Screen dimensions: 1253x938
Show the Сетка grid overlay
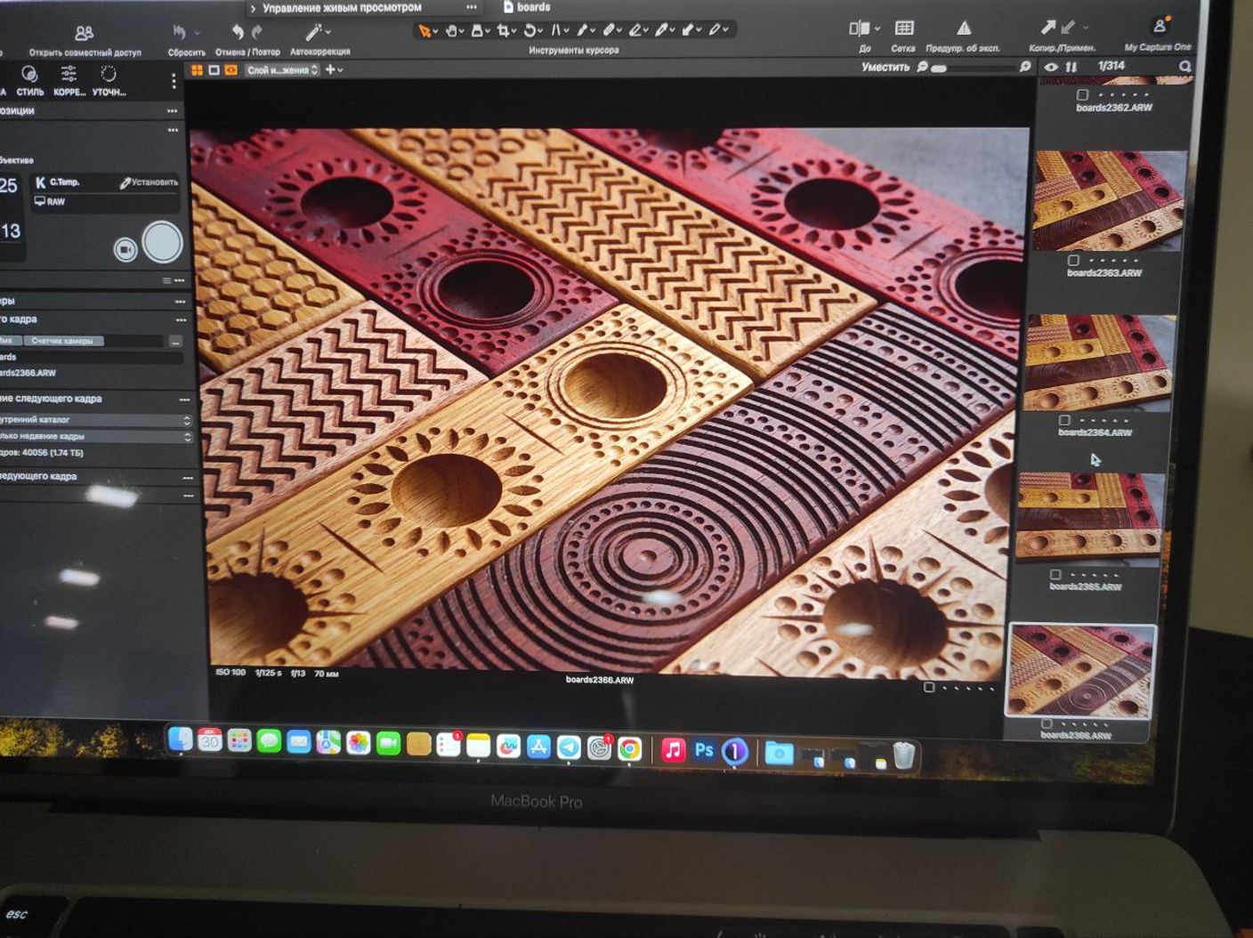tap(903, 28)
